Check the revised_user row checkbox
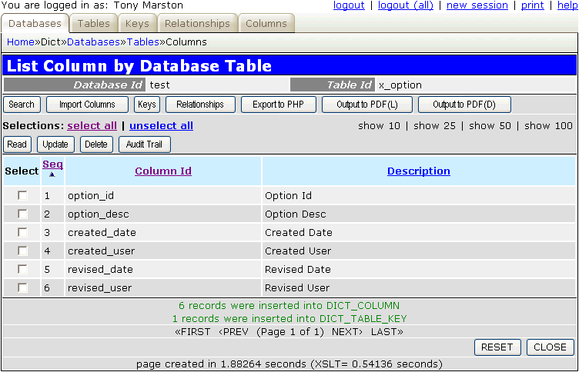The image size is (579, 372). click(22, 288)
